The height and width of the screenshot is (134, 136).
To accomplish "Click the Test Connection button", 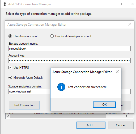I will pos(24,105).
